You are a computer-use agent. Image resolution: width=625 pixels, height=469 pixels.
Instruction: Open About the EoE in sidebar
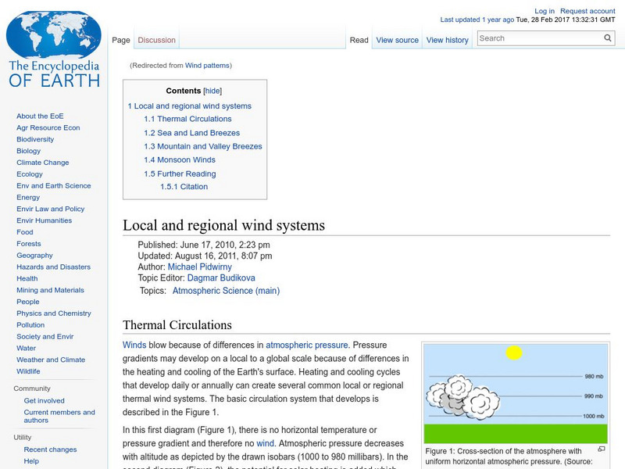[x=40, y=116]
